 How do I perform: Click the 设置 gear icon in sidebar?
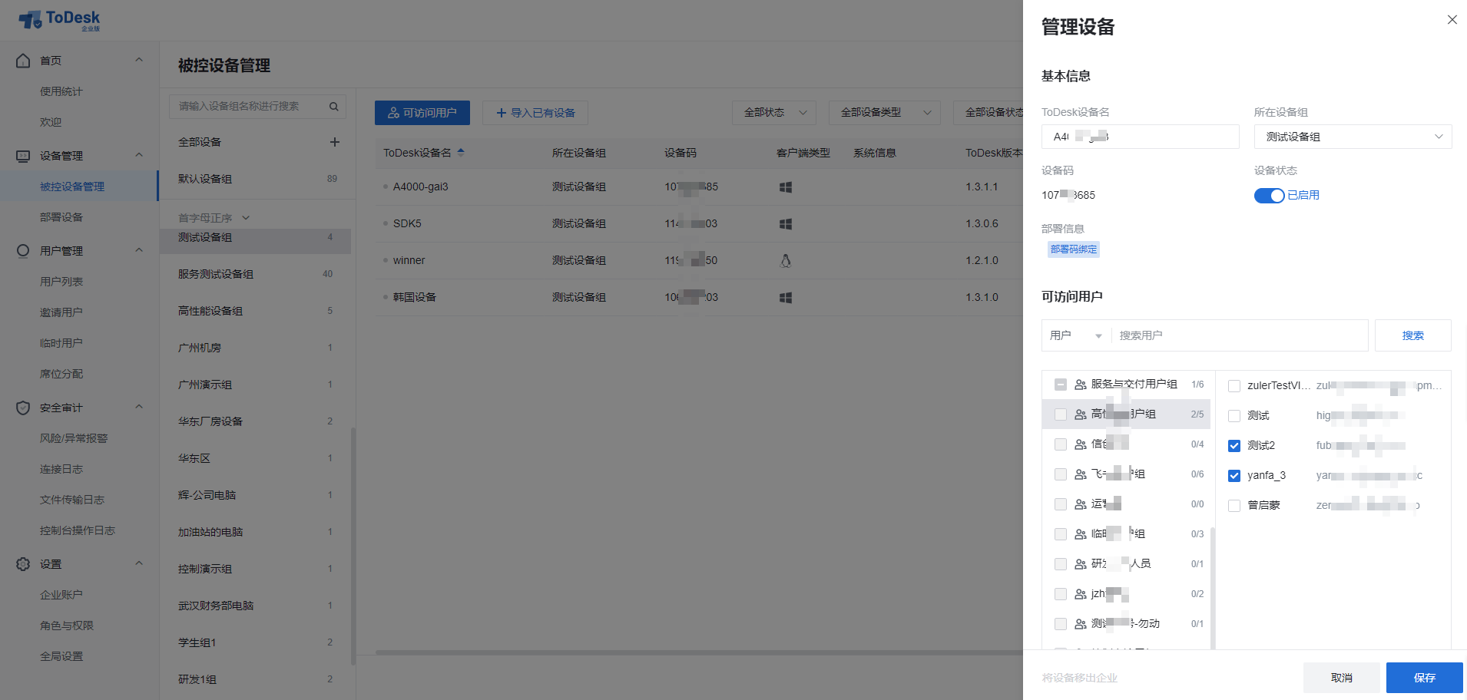point(23,564)
